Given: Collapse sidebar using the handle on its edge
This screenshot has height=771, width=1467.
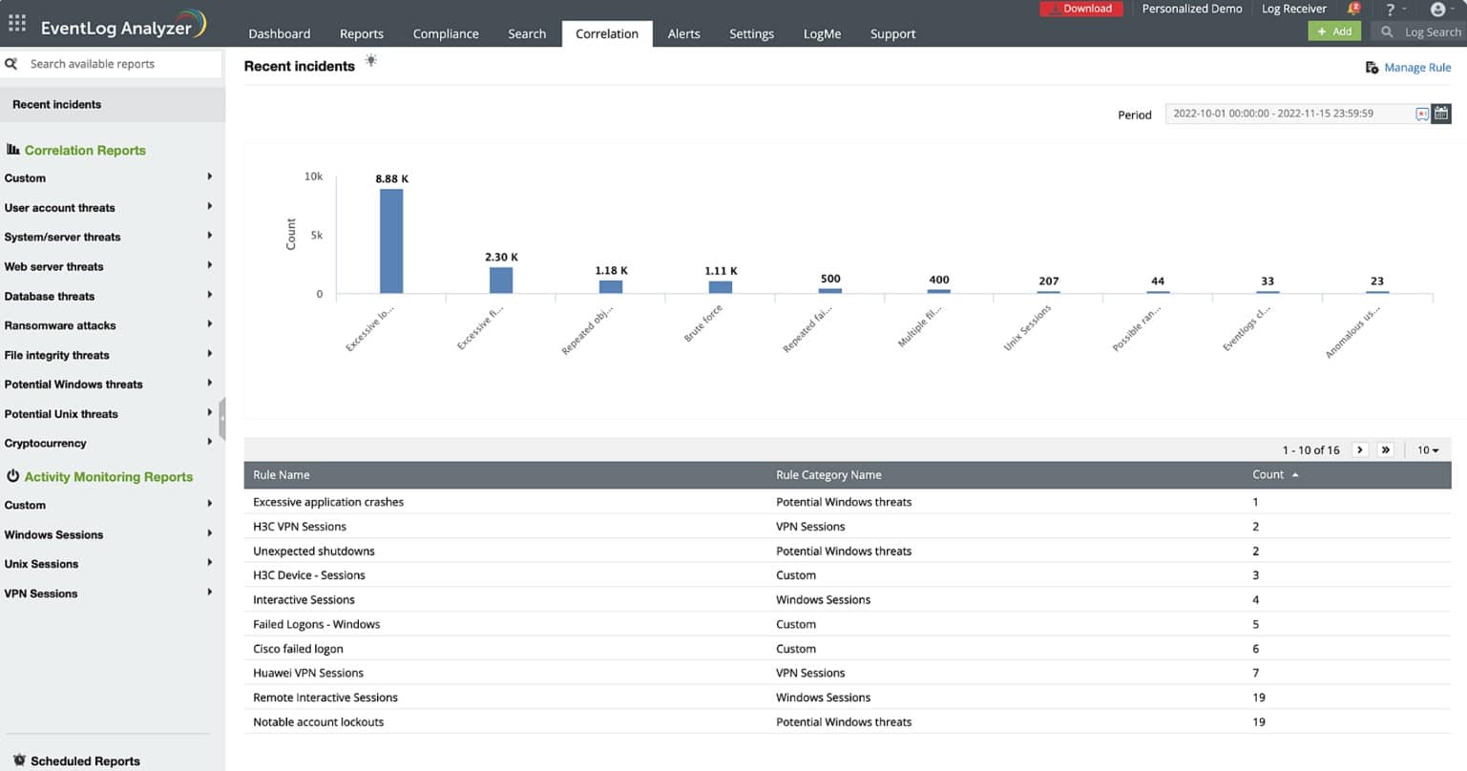Looking at the screenshot, I should 222,419.
